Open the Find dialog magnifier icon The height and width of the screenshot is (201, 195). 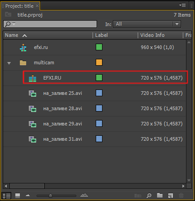tap(149, 196)
